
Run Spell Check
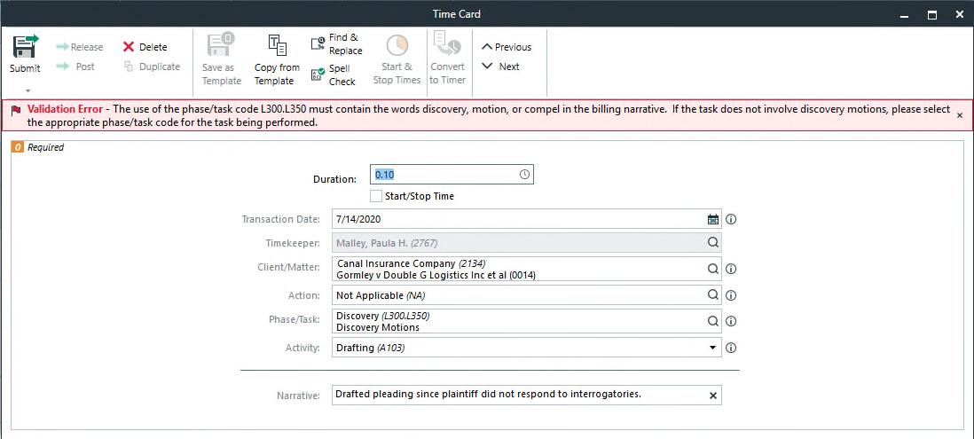click(x=334, y=75)
